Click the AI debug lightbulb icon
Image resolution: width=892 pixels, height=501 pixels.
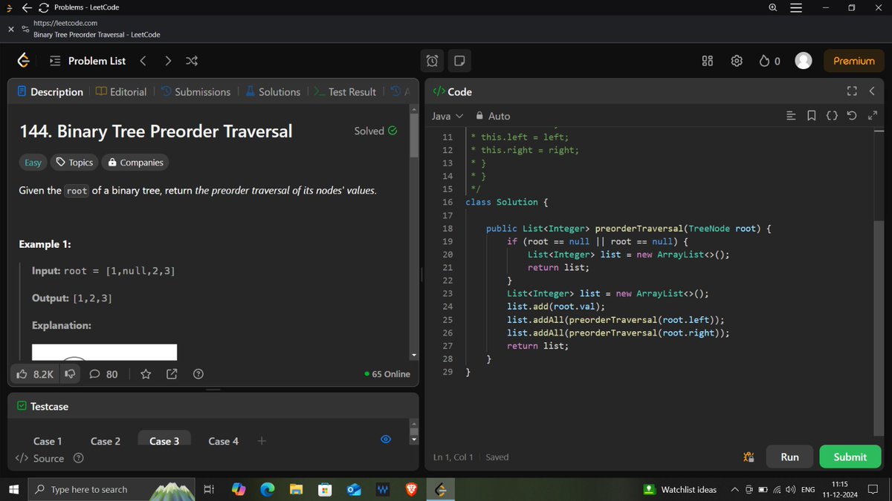749,457
